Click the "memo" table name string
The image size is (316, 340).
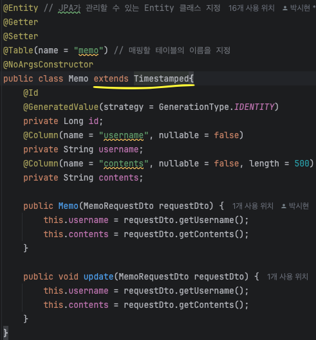click(x=88, y=51)
